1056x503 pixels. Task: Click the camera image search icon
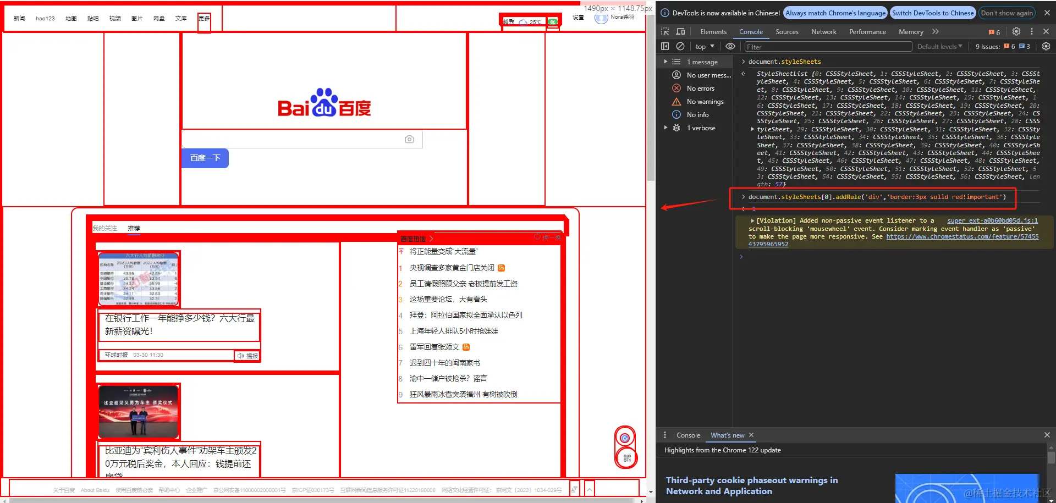[x=409, y=139]
